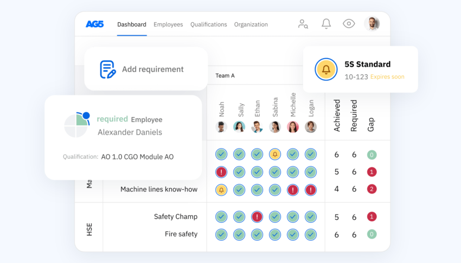This screenshot has width=461, height=263.
Task: Open the user search icon
Action: click(x=303, y=24)
